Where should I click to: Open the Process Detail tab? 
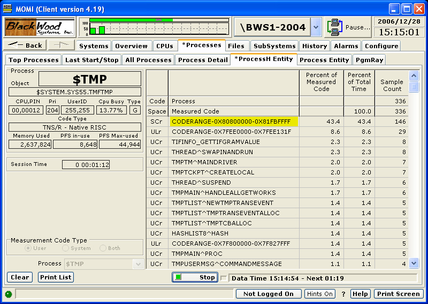[x=203, y=60]
